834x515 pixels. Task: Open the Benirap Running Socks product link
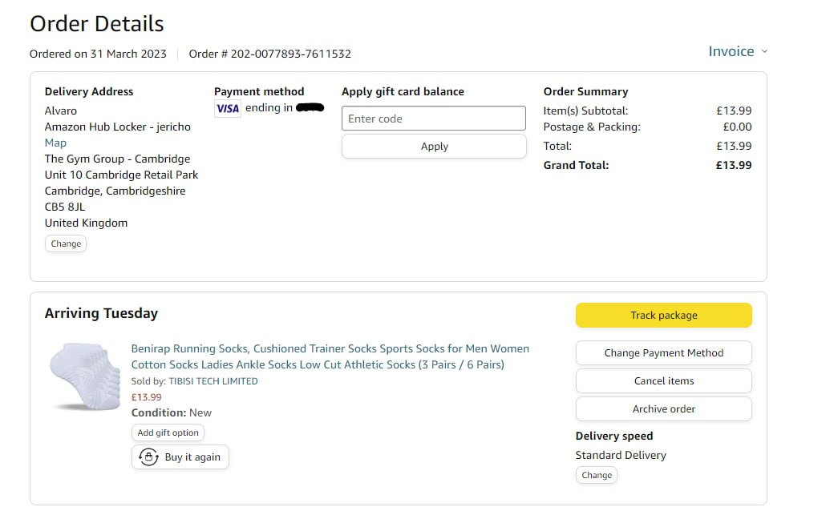pyautogui.click(x=330, y=356)
